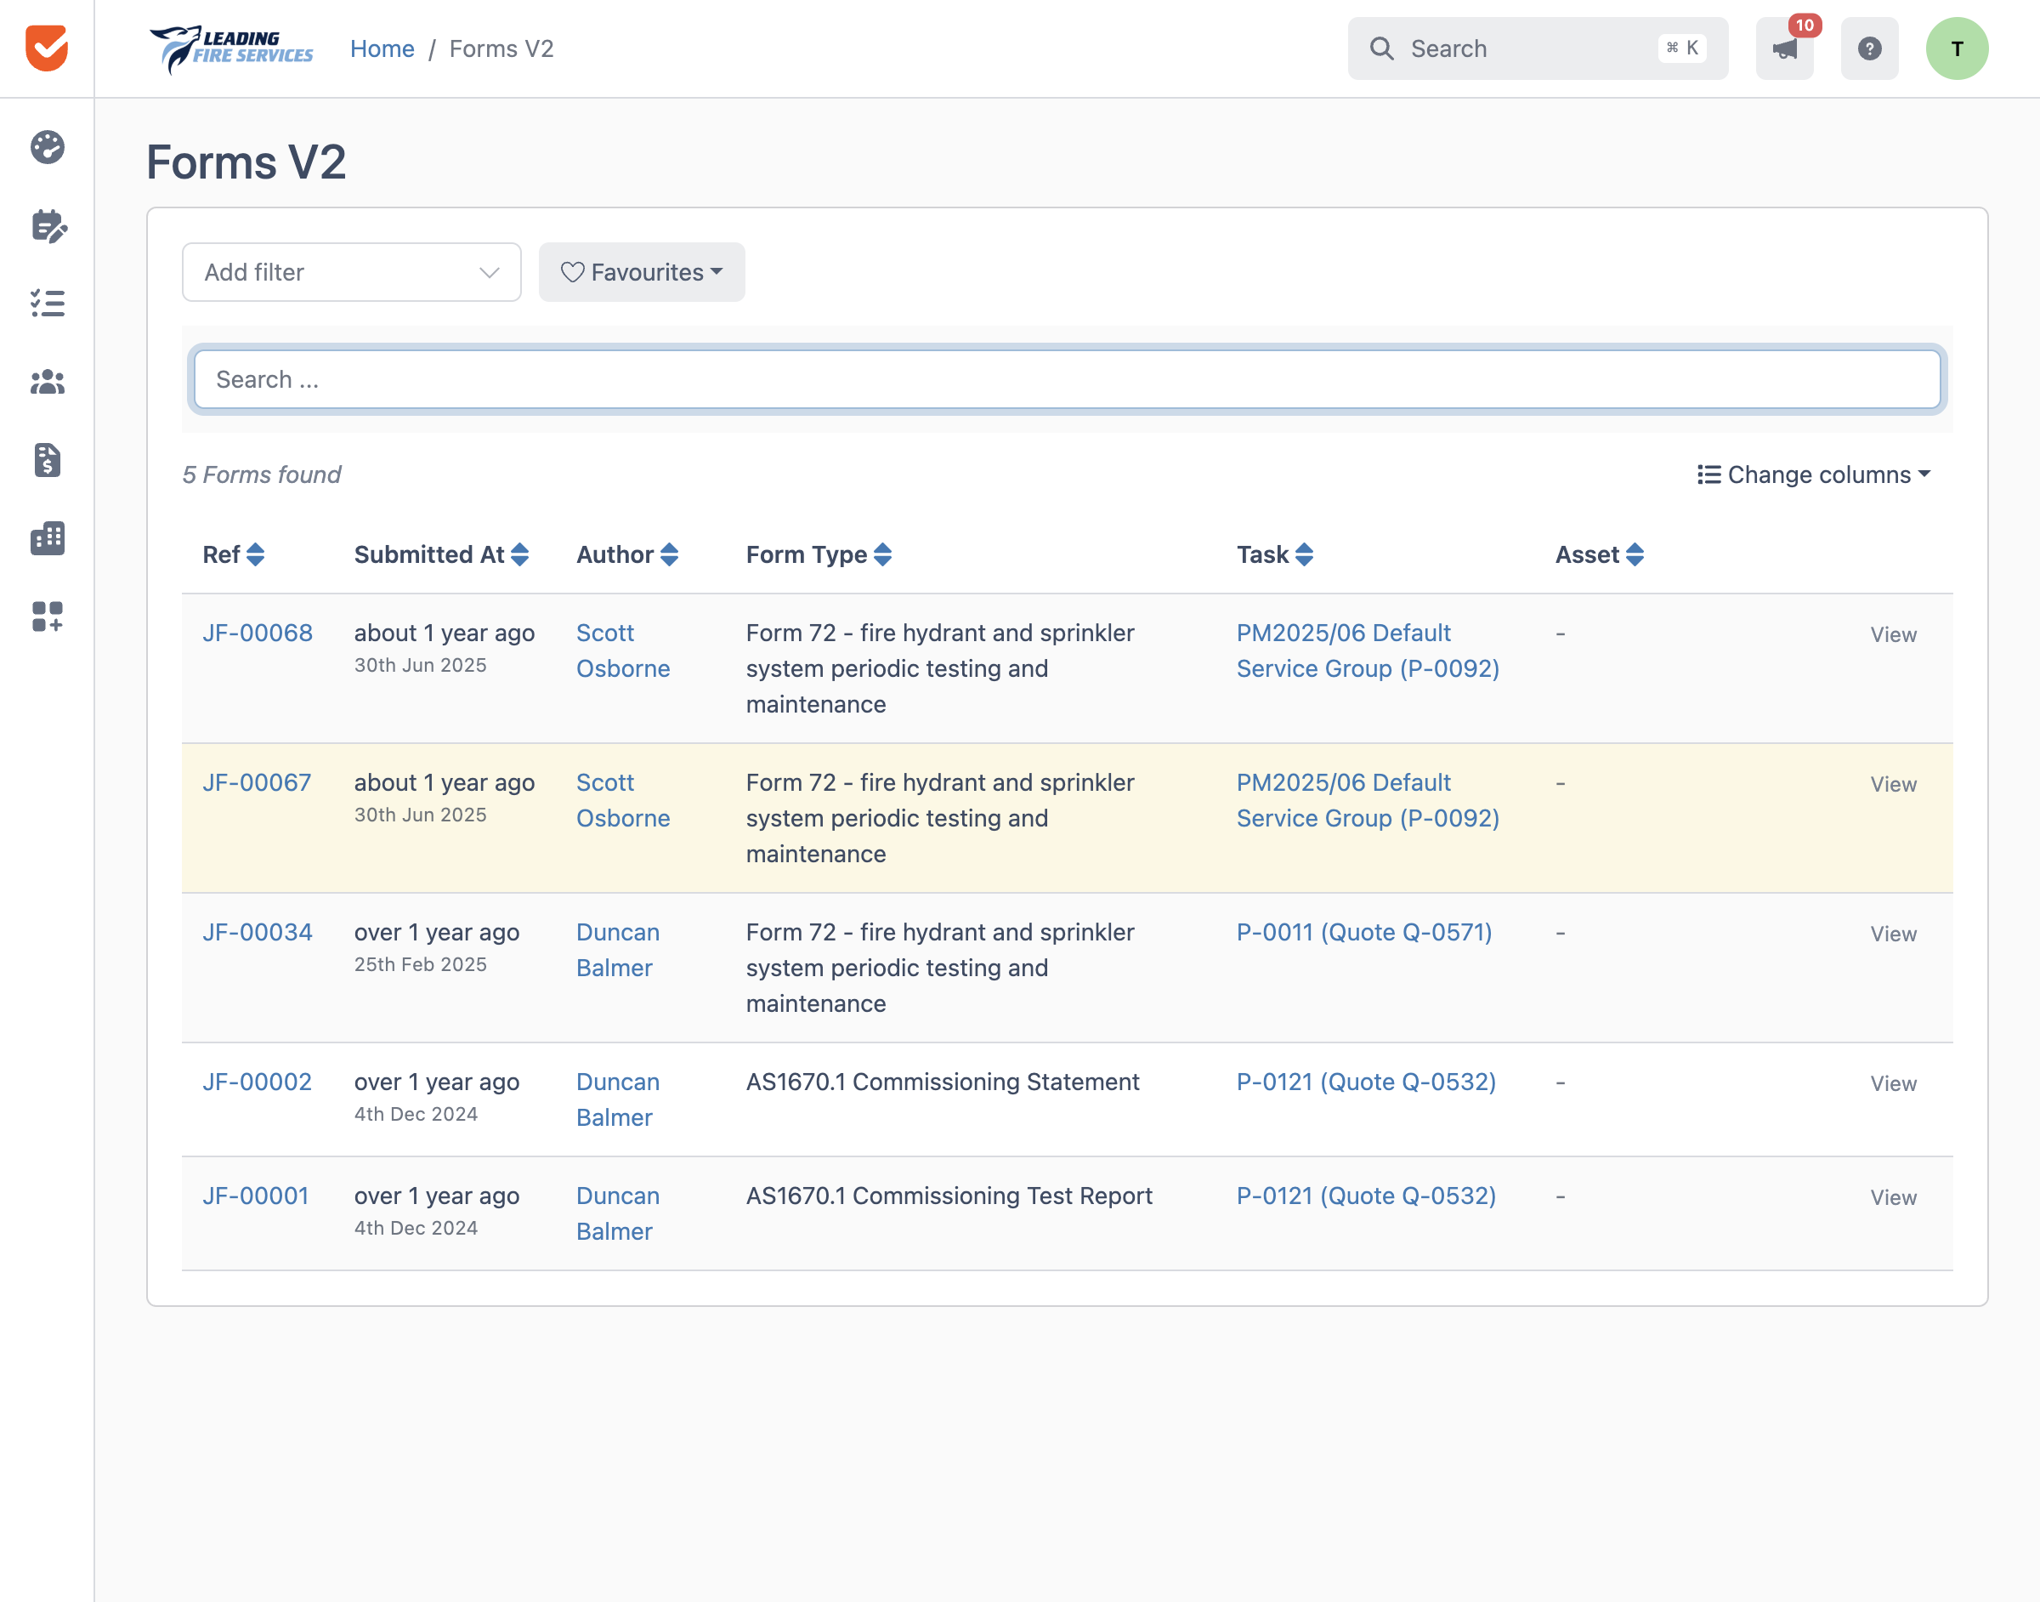Sort table by Author column
The image size is (2040, 1602).
[x=668, y=554]
